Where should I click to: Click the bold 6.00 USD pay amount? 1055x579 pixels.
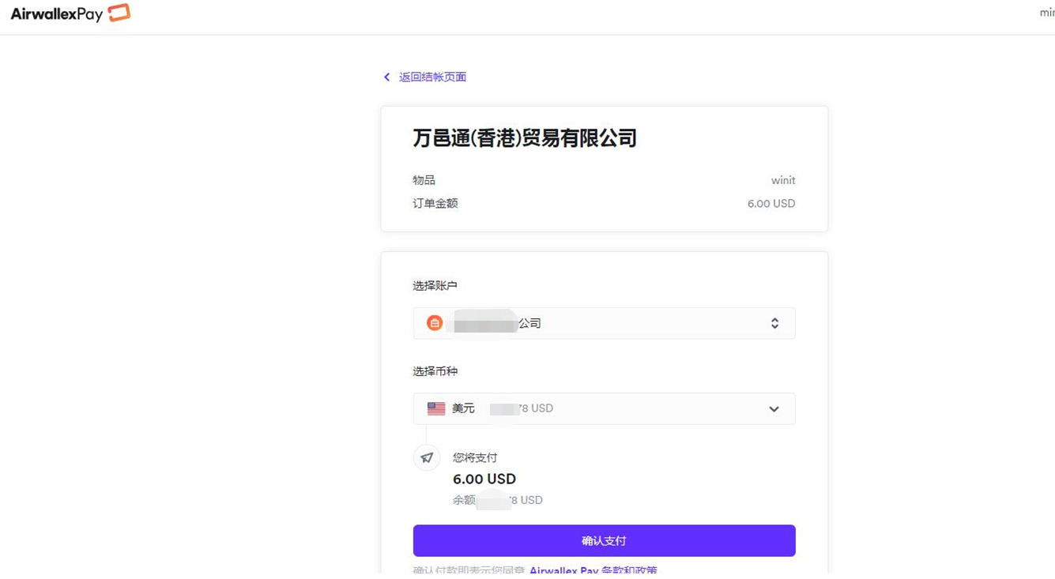[x=484, y=479]
